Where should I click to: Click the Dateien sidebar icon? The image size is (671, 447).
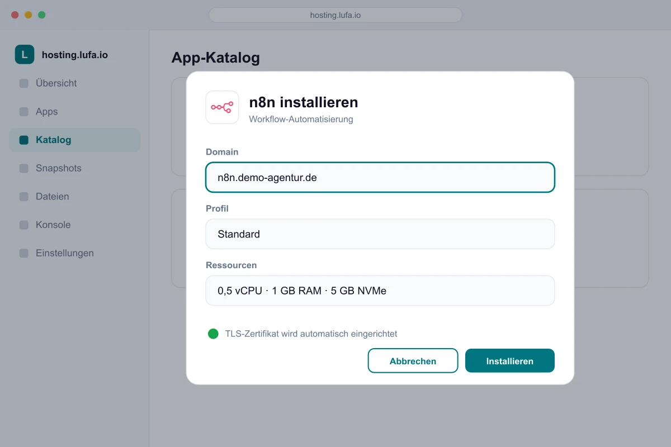(24, 197)
